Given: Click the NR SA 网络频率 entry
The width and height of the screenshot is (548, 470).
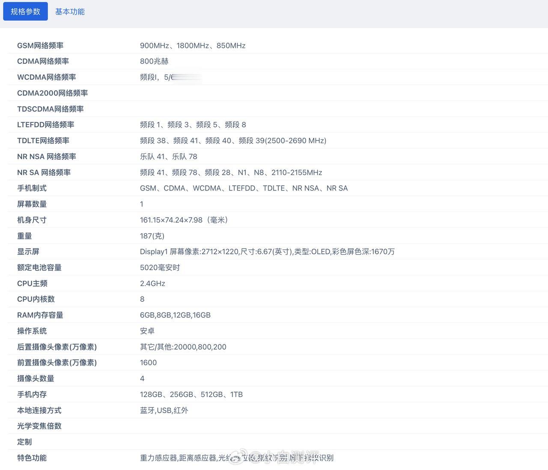Looking at the screenshot, I should pos(231,172).
